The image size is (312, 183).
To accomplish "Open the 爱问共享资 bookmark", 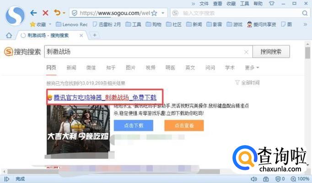I will coord(262,24).
